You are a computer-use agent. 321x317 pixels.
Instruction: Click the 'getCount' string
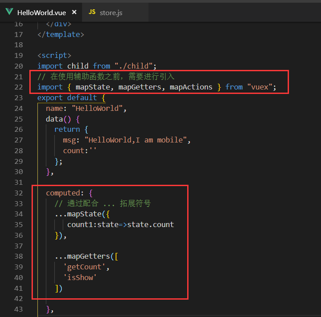coord(84,267)
